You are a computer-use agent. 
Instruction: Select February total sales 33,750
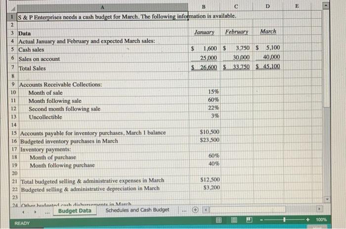[x=237, y=67]
